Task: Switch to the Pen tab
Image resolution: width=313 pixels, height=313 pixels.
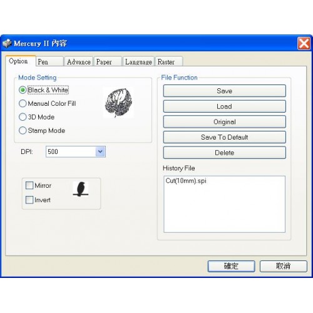Action: [x=49, y=62]
